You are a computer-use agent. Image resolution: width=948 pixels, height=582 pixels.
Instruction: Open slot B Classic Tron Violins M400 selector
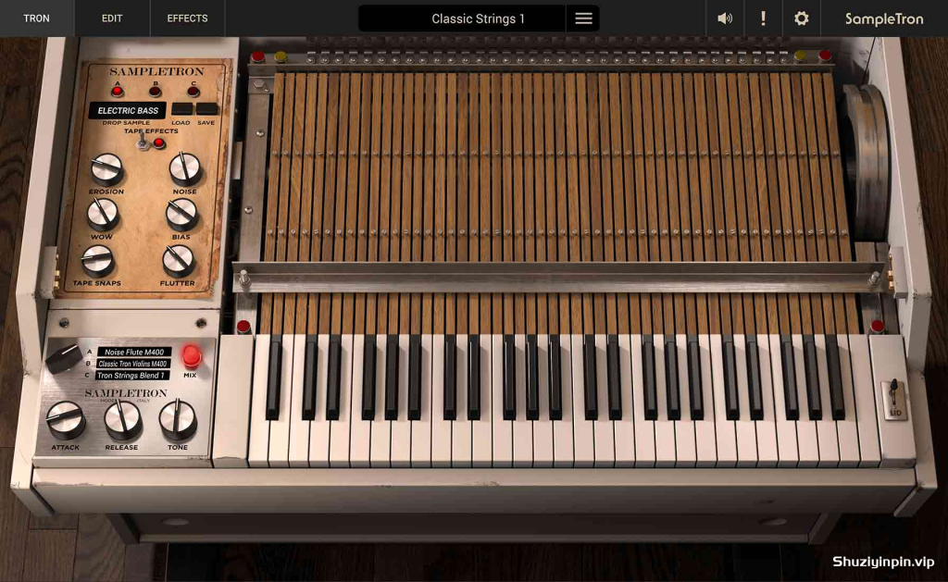click(x=132, y=364)
